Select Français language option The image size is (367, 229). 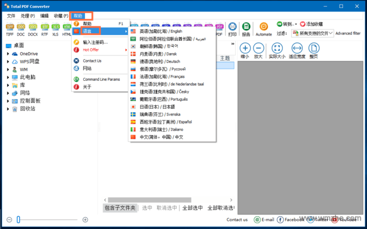point(172,76)
